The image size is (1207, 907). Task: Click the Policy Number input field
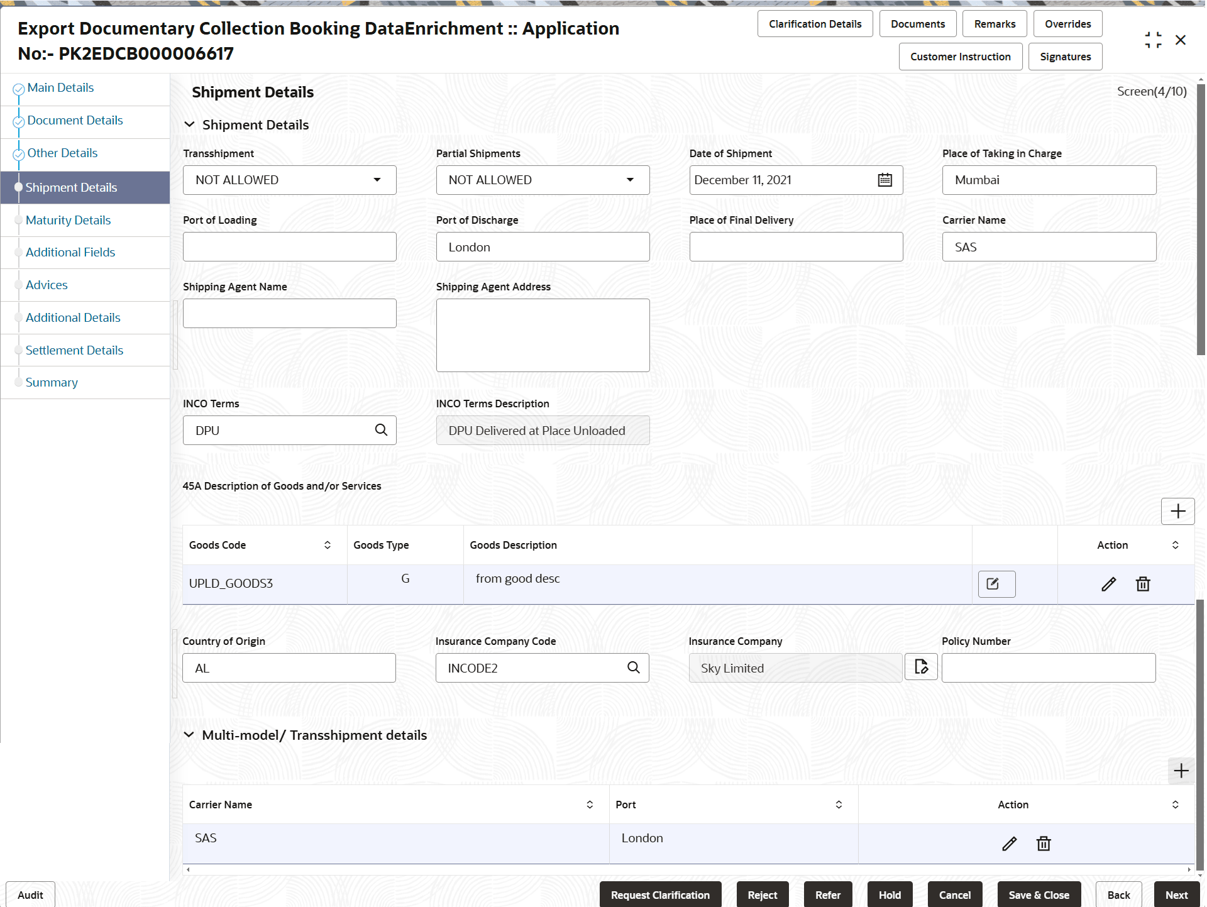pyautogui.click(x=1048, y=668)
